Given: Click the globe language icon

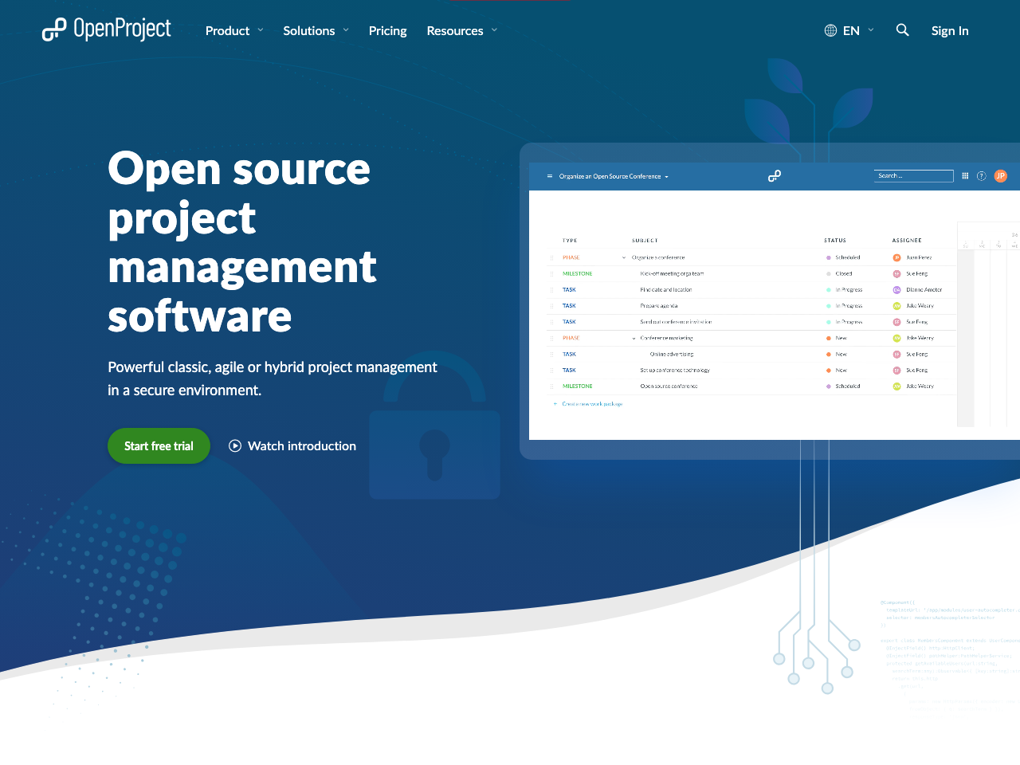Looking at the screenshot, I should (829, 30).
